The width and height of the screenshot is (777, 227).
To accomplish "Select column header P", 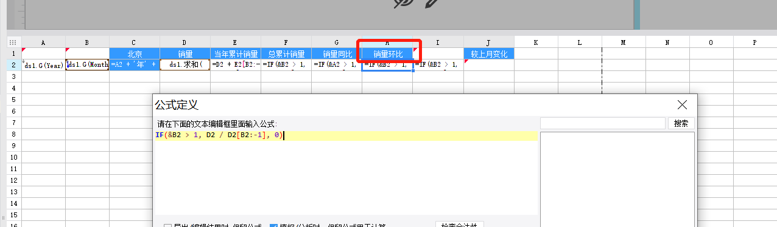I will coord(755,42).
